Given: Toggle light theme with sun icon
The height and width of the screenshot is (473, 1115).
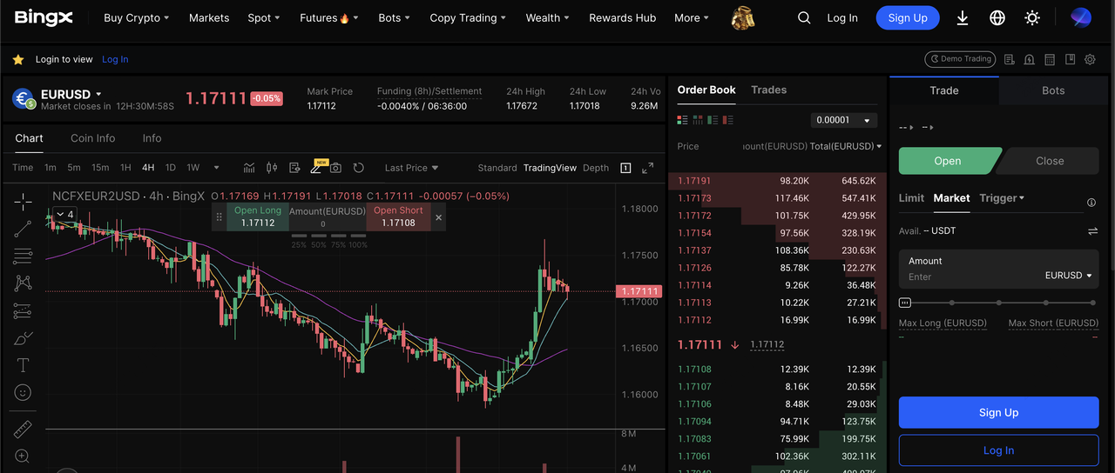Looking at the screenshot, I should pyautogui.click(x=1032, y=18).
